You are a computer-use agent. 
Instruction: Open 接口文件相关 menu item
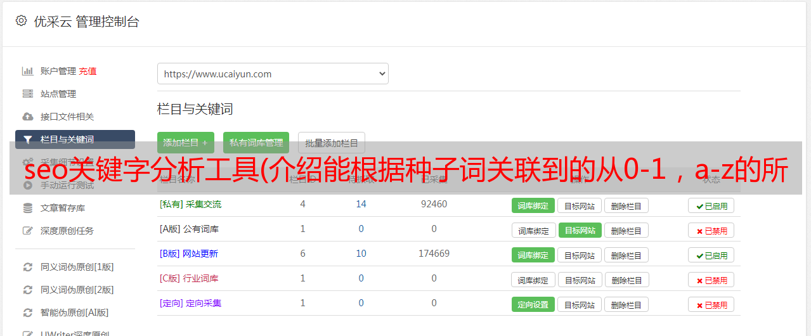(67, 117)
